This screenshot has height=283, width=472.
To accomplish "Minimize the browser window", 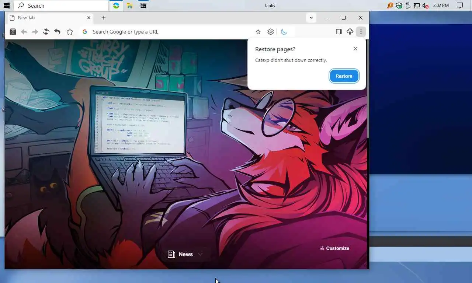I will coord(327,18).
